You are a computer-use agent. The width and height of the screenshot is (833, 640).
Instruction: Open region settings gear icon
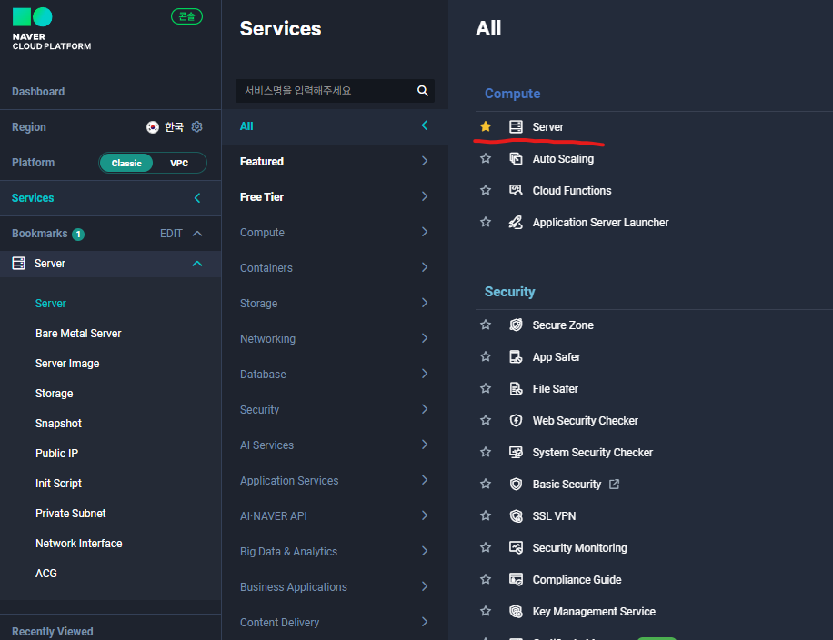(196, 126)
